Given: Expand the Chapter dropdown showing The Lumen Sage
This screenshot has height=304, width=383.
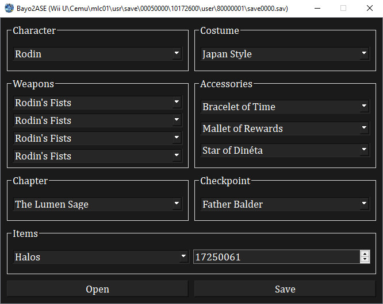Looking at the screenshot, I should coord(97,204).
